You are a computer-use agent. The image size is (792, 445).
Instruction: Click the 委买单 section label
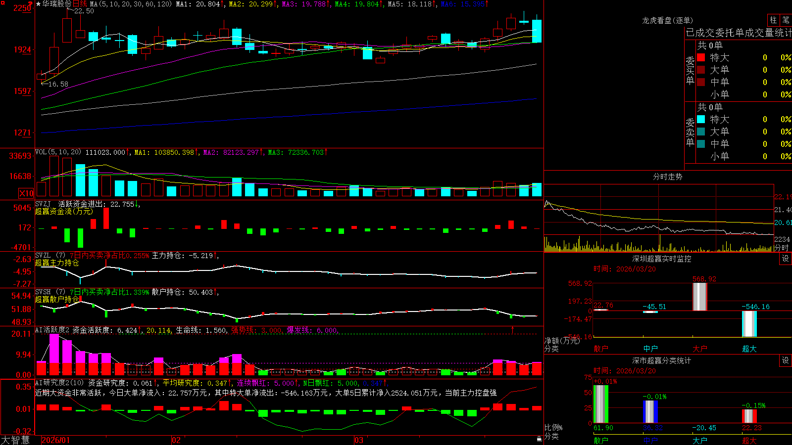tap(690, 70)
